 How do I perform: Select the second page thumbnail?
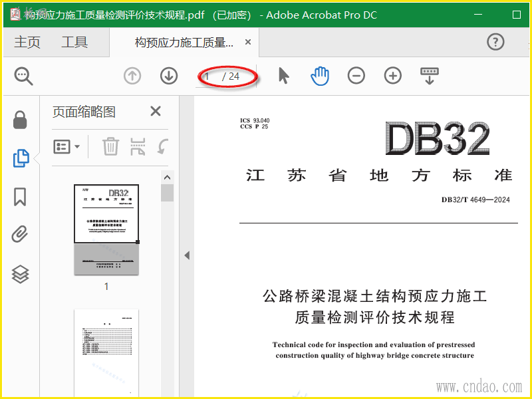click(x=106, y=353)
